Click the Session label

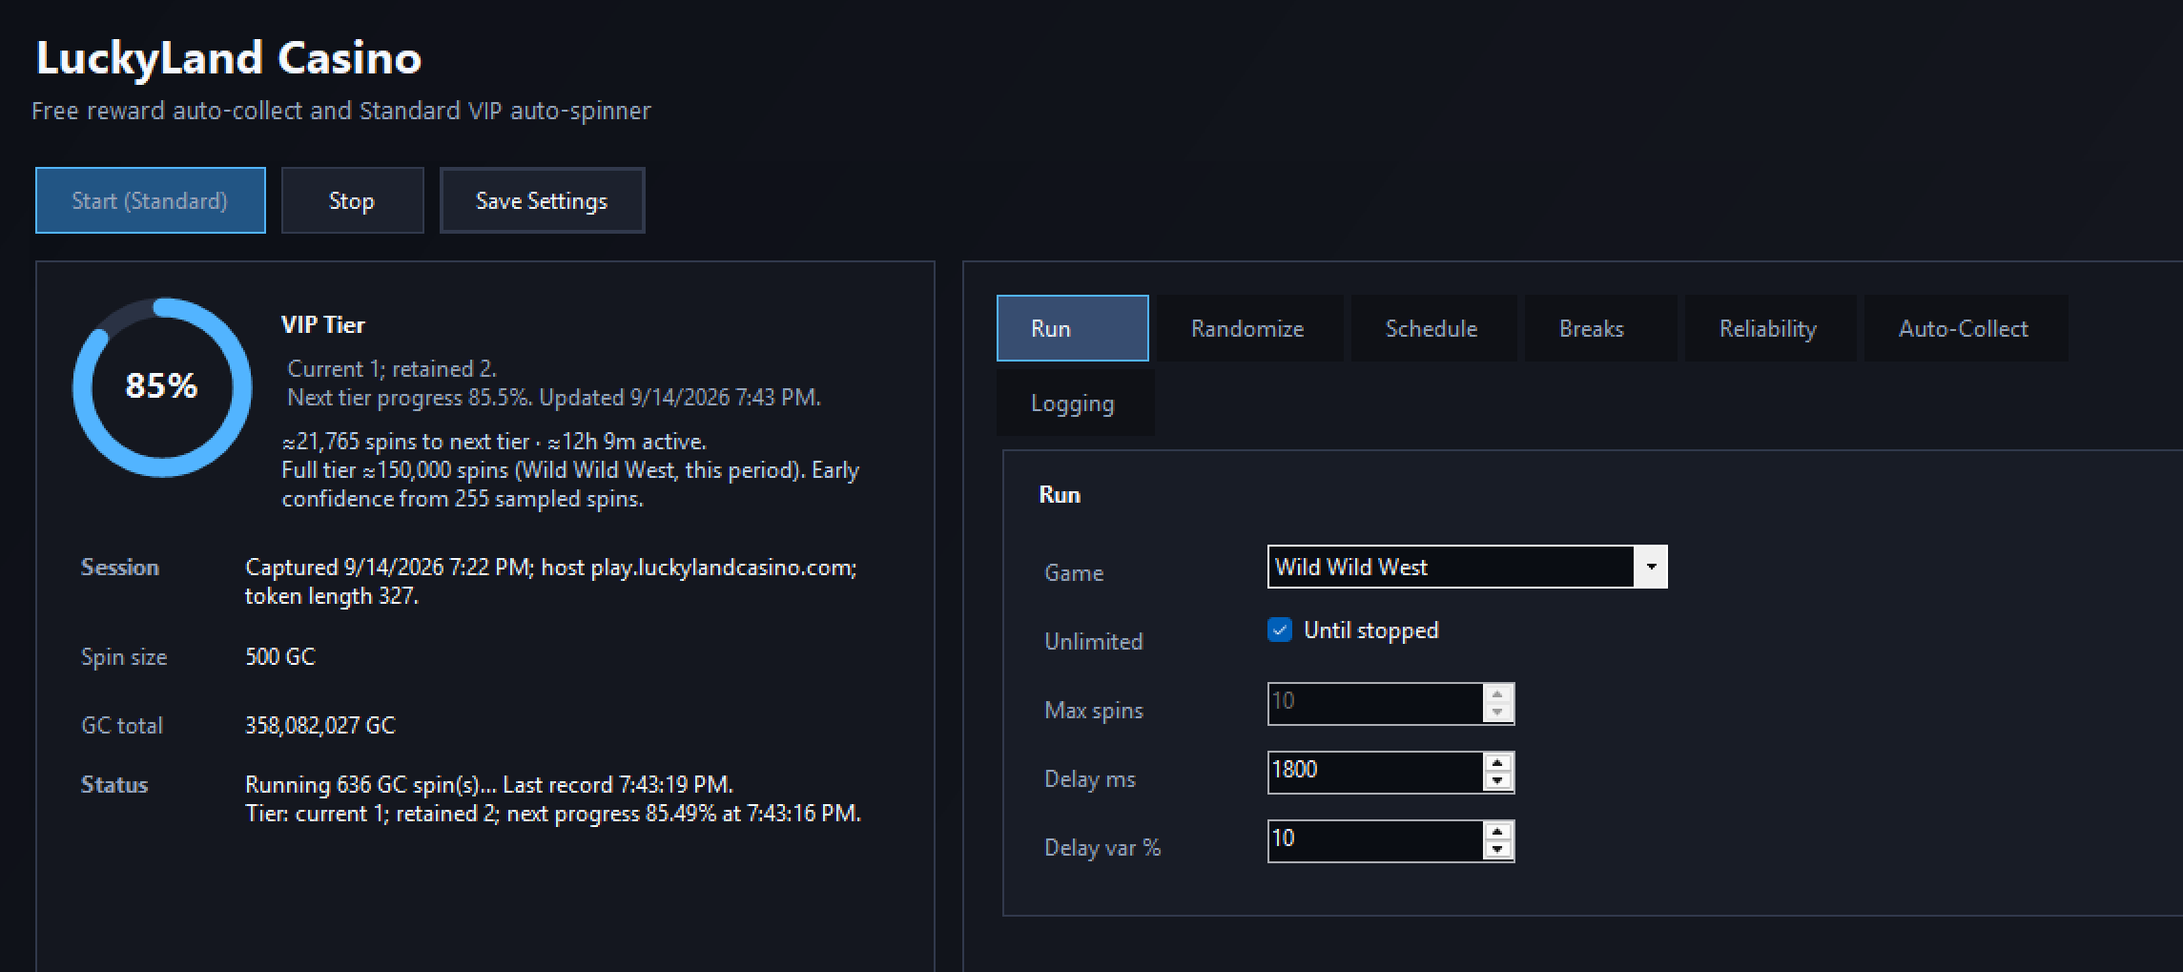pos(120,567)
